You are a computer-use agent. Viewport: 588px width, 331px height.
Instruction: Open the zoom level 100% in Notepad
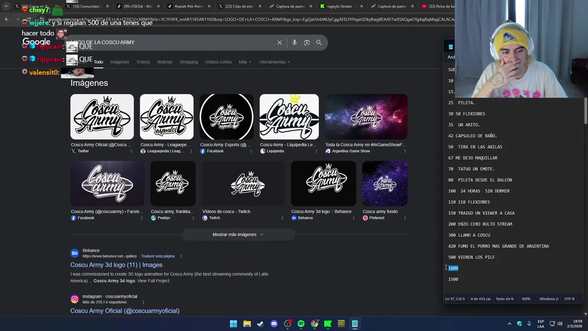pyautogui.click(x=526, y=299)
